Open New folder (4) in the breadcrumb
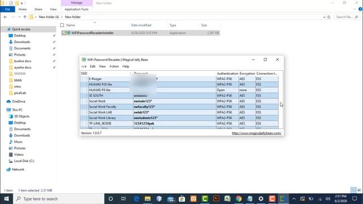The height and width of the screenshot is (204, 363). 49,17
